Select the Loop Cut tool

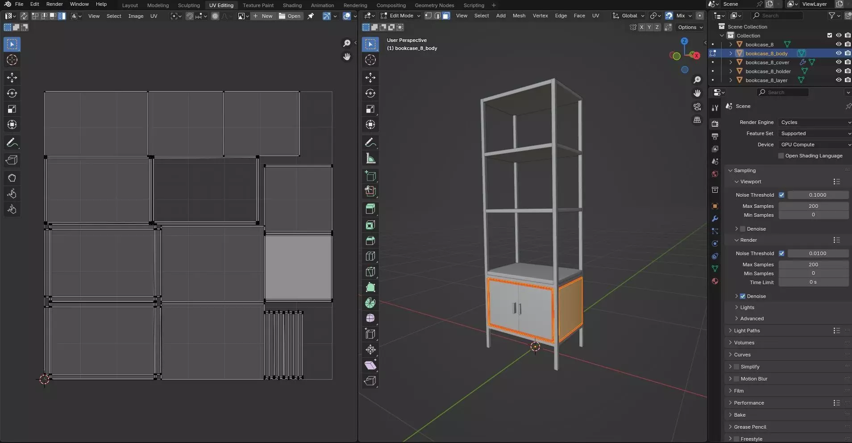click(x=370, y=256)
